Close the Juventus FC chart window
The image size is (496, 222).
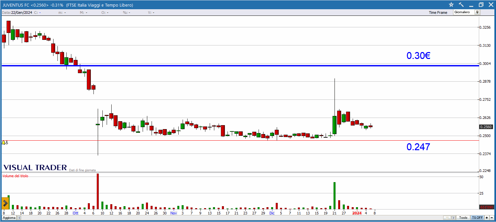tap(490, 5)
